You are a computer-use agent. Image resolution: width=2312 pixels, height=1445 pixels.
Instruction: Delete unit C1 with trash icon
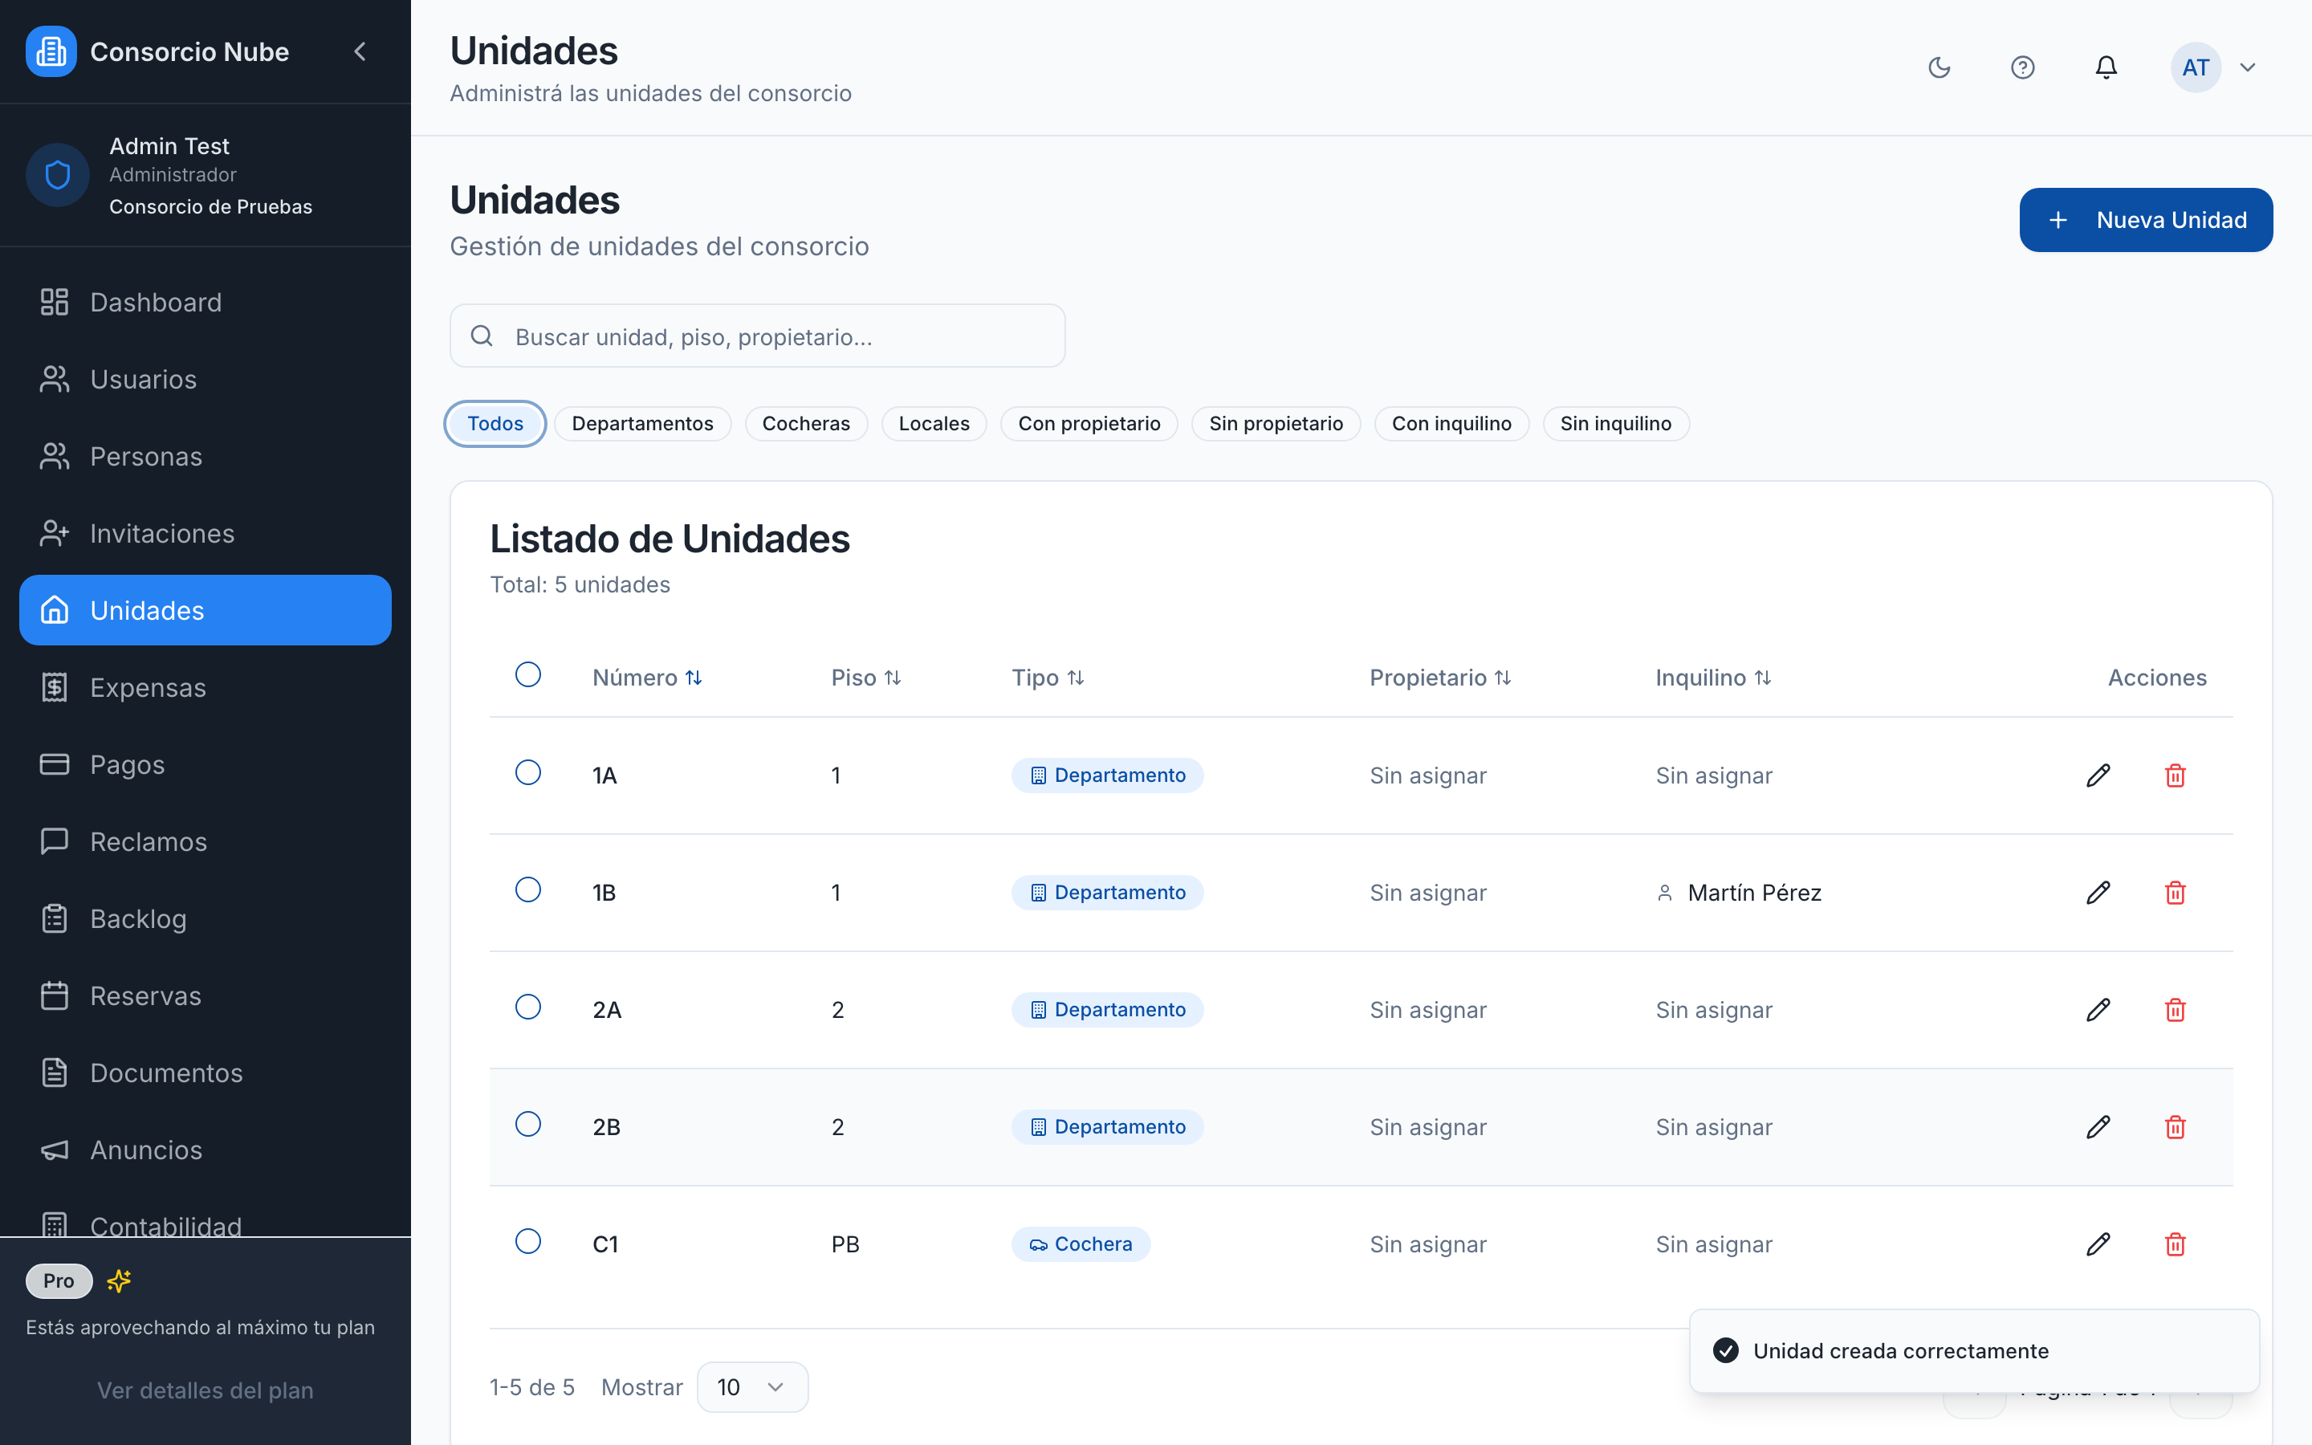[x=2176, y=1244]
